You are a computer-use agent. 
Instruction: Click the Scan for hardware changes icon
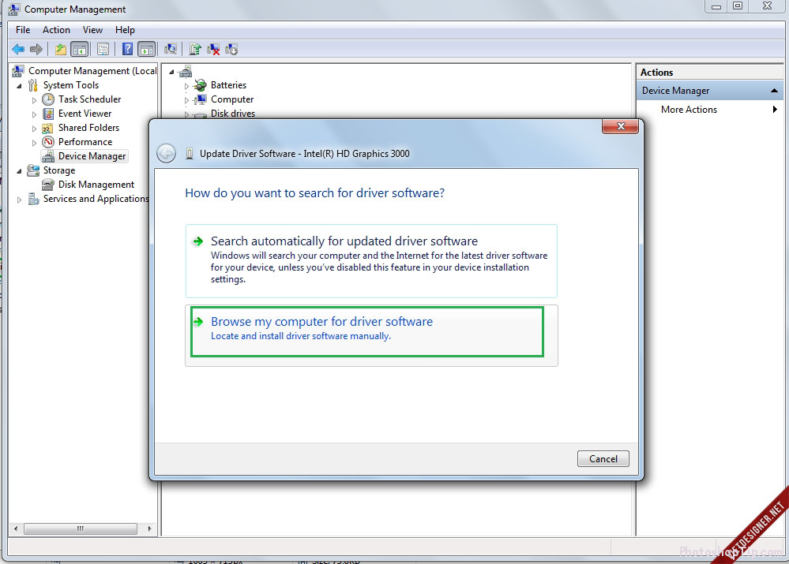171,49
